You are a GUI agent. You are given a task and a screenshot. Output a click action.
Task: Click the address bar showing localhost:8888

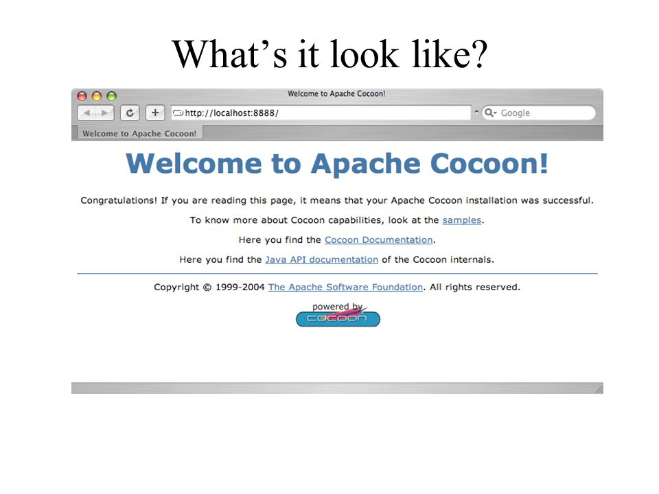(321, 113)
